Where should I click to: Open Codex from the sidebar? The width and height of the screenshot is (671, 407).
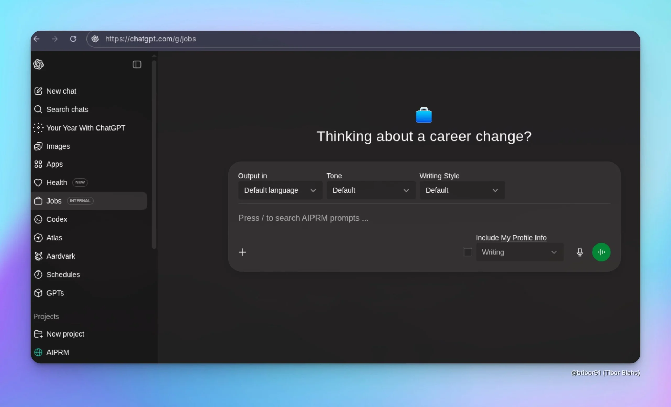[57, 219]
